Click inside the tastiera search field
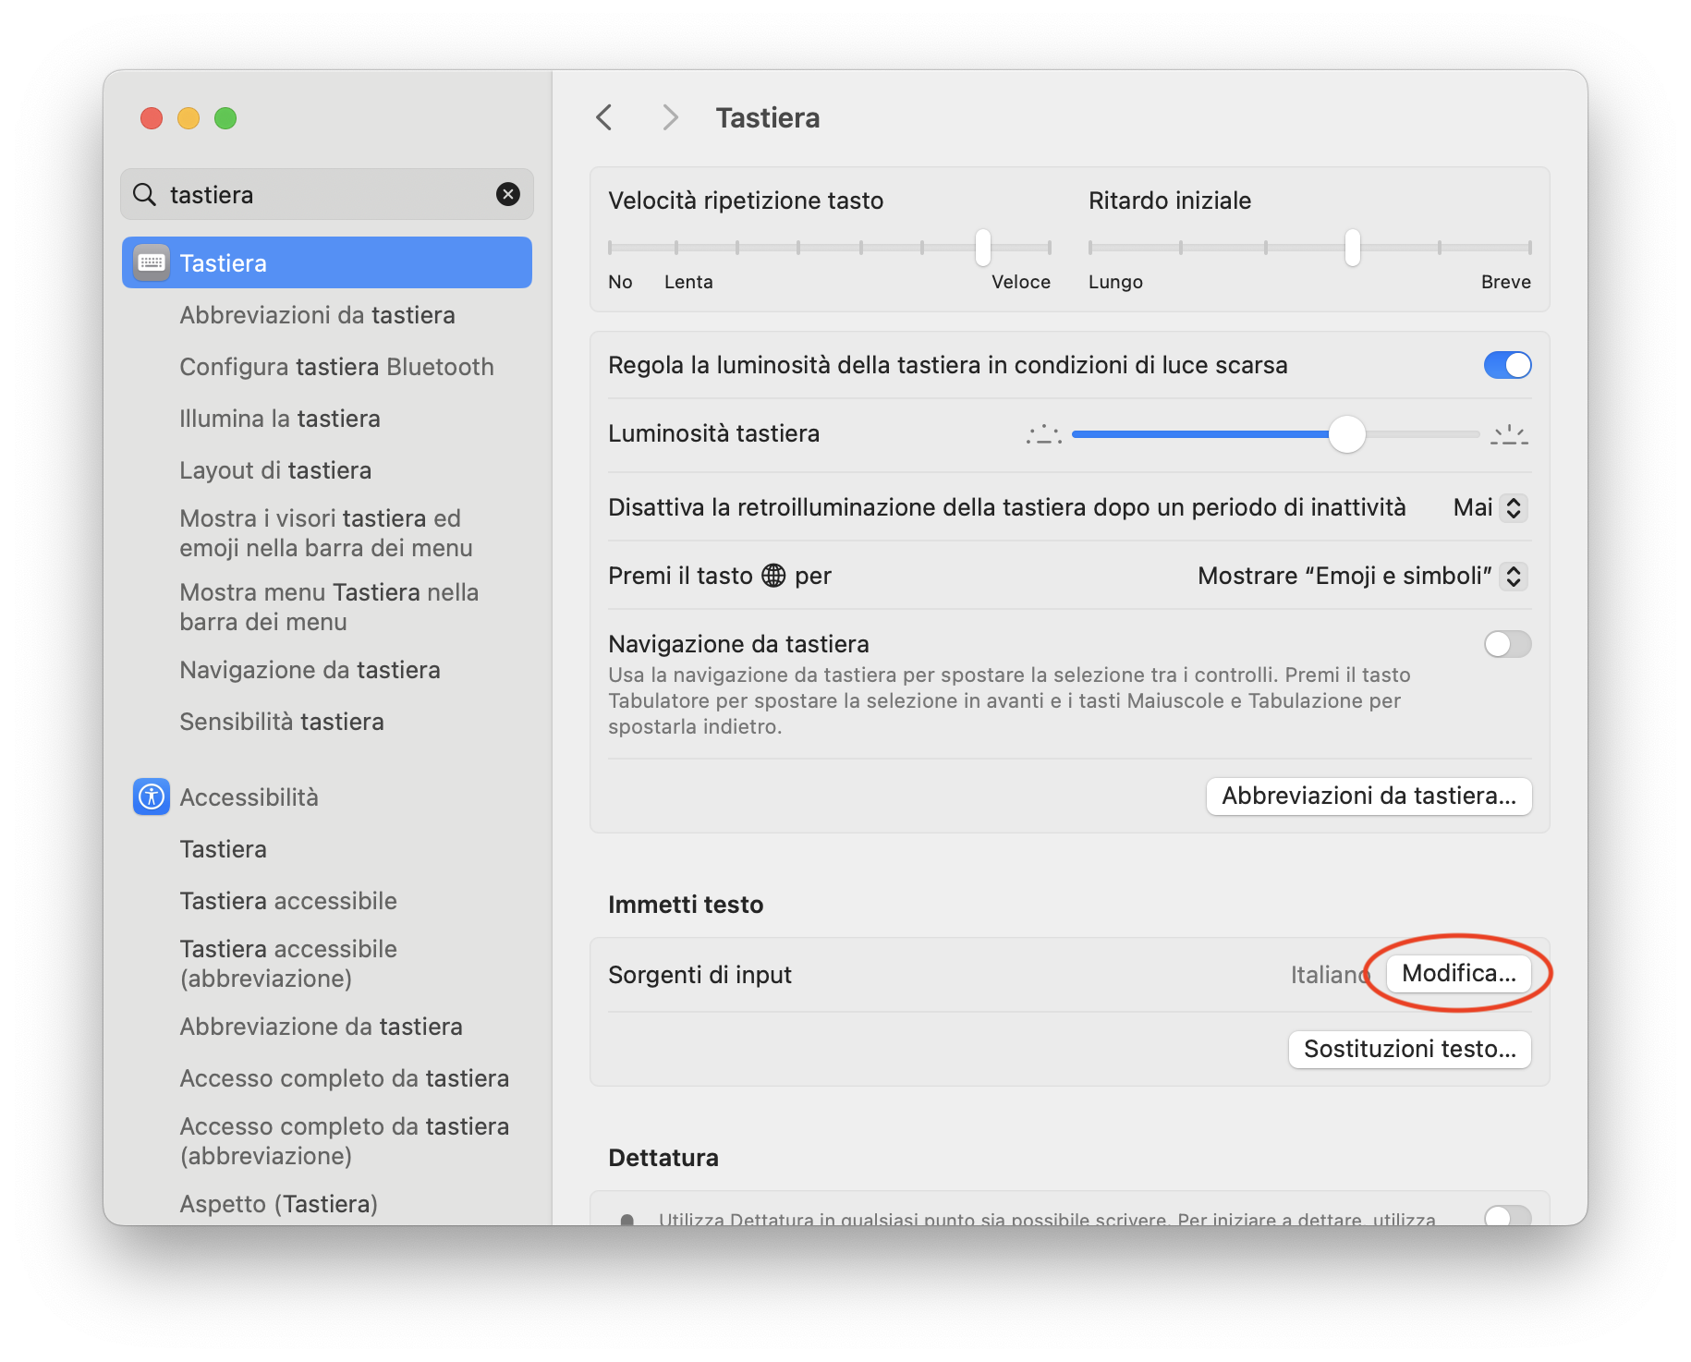 pyautogui.click(x=323, y=194)
